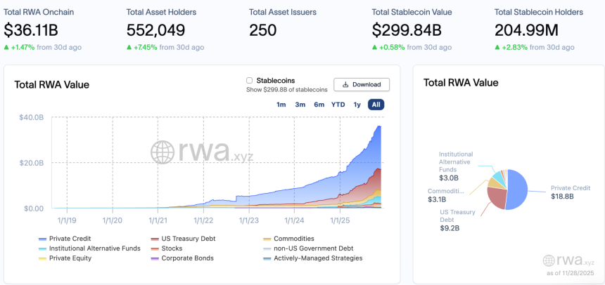Click the rwa.xyz globe watermark in chart
Screen dimensions: 605x285
(x=163, y=152)
